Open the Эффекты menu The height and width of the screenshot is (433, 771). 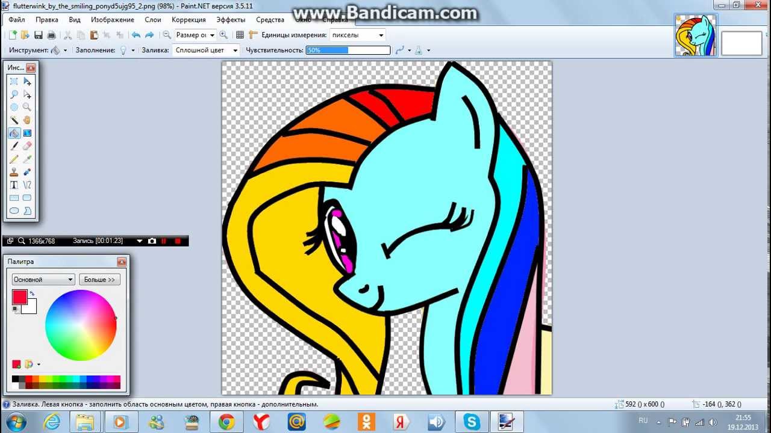pyautogui.click(x=231, y=20)
